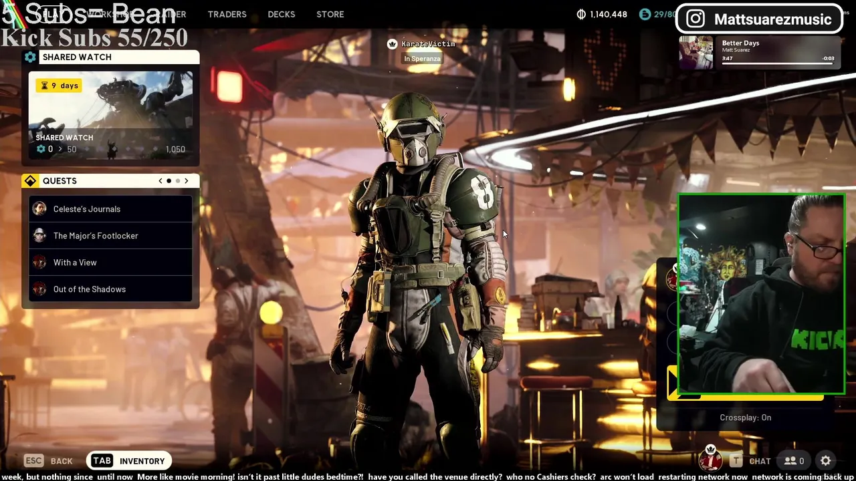Select the second quests page dot

[x=178, y=181]
